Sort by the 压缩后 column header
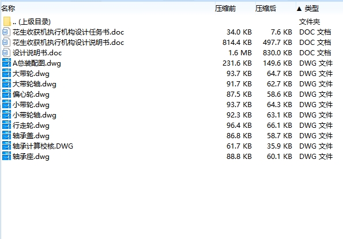343x239 pixels. [x=266, y=9]
